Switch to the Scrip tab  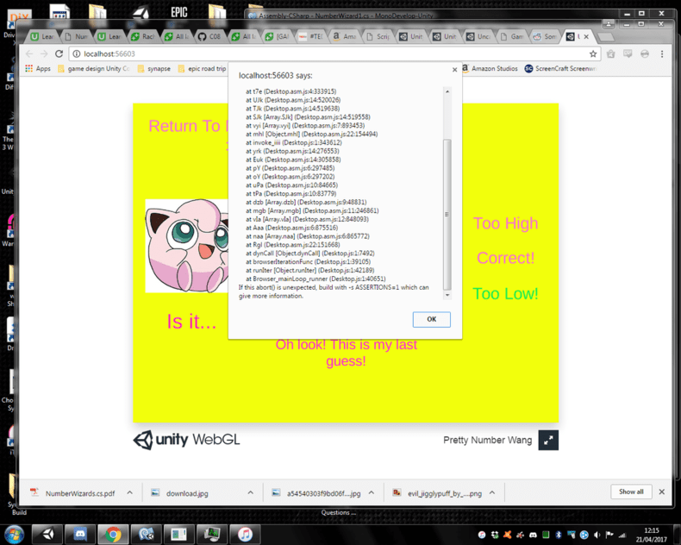[378, 36]
